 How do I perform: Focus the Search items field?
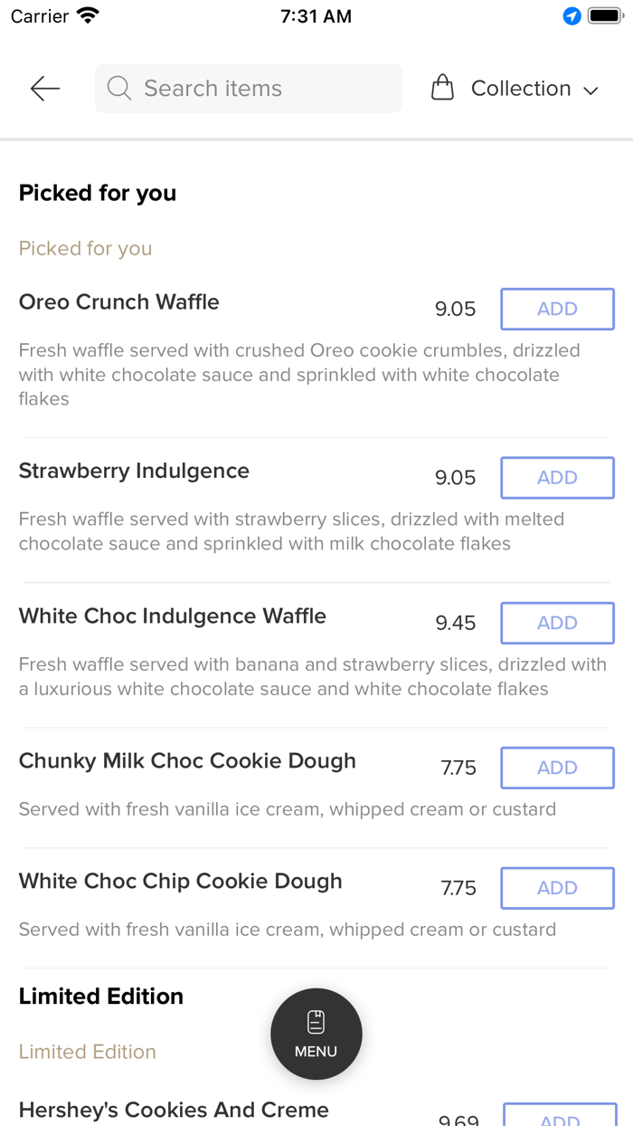pyautogui.click(x=262, y=88)
